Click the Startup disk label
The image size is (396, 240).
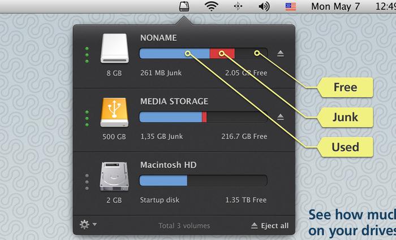point(160,200)
